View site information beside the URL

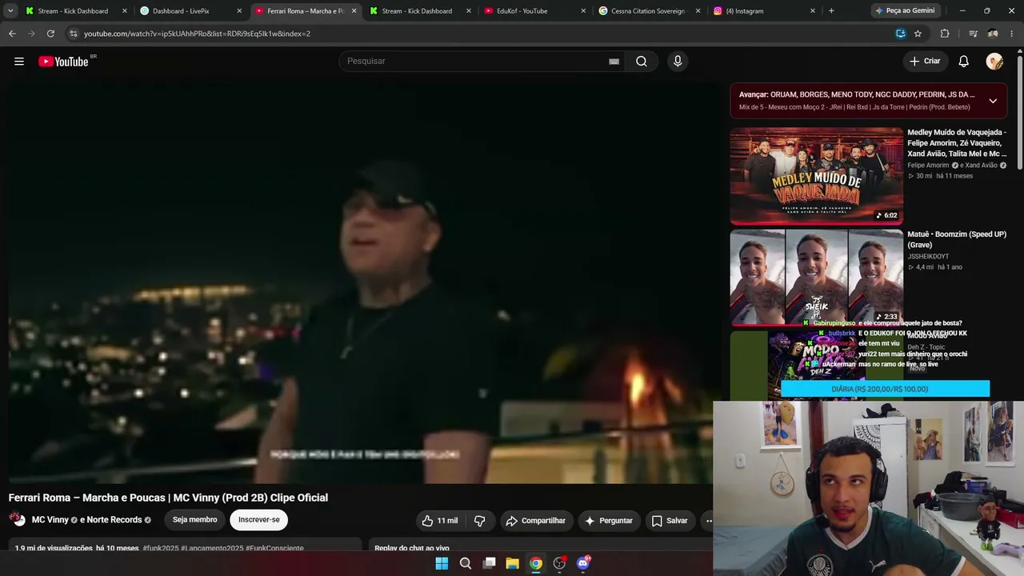(74, 34)
